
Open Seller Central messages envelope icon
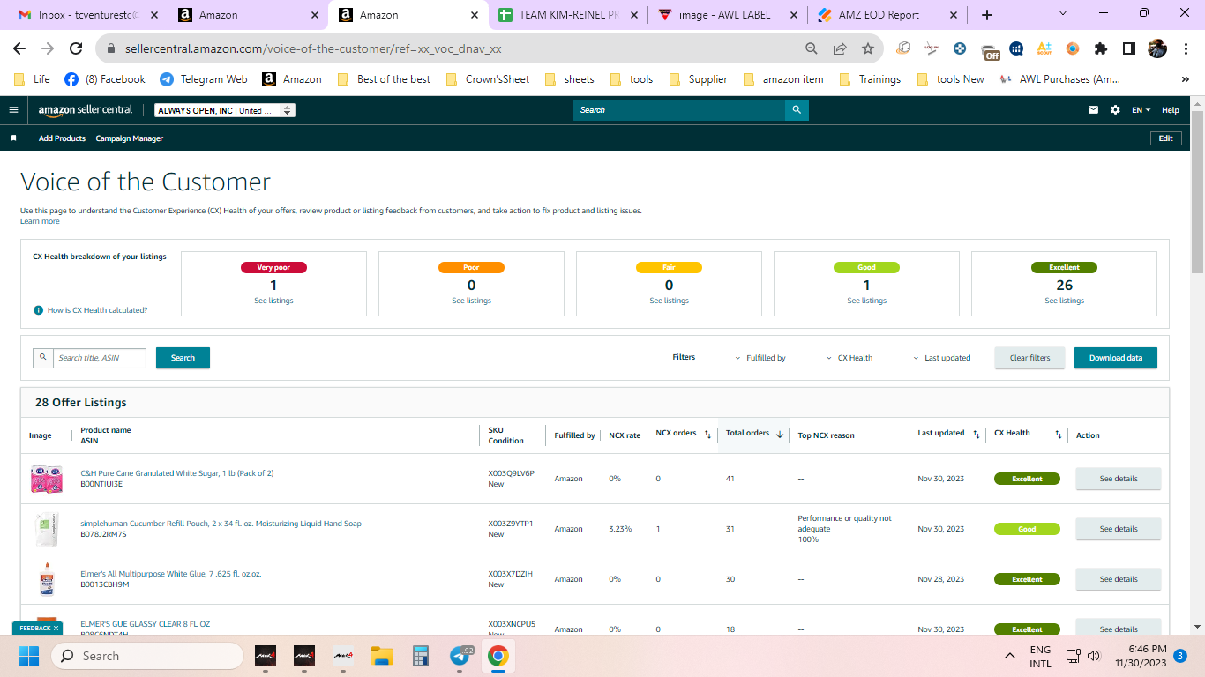click(1094, 110)
